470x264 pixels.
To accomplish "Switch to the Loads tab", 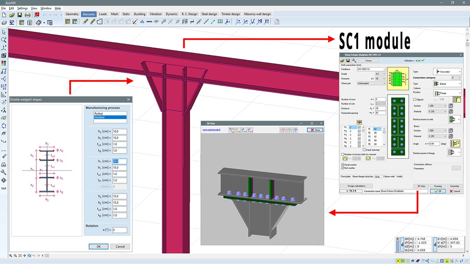I will [x=103, y=14].
